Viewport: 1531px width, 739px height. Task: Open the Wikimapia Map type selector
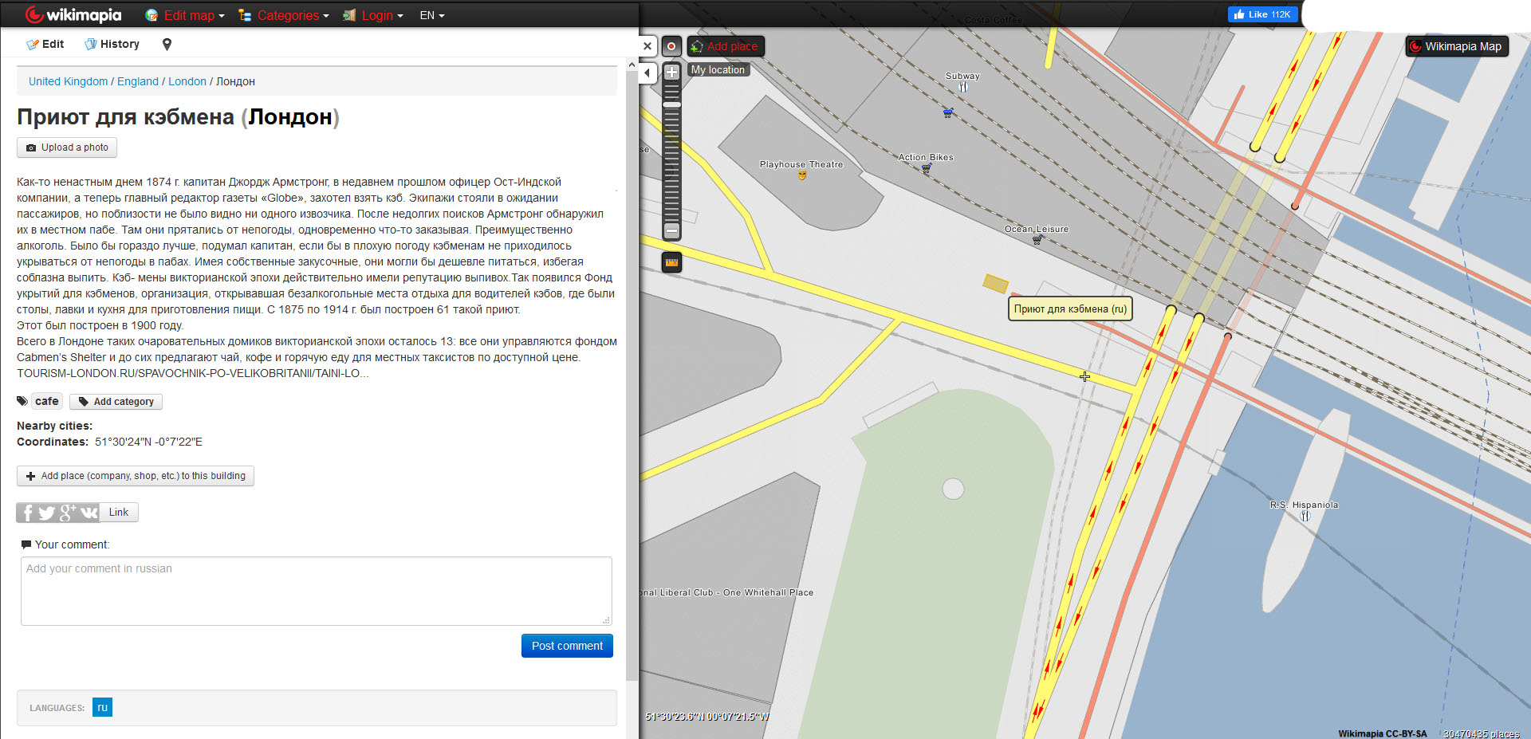click(1455, 46)
